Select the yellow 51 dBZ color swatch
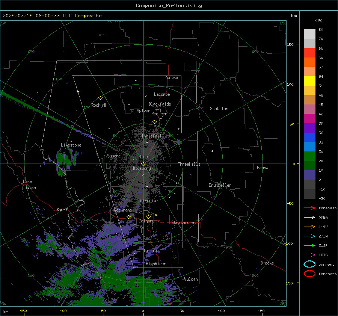The image size is (338, 316). click(x=309, y=81)
